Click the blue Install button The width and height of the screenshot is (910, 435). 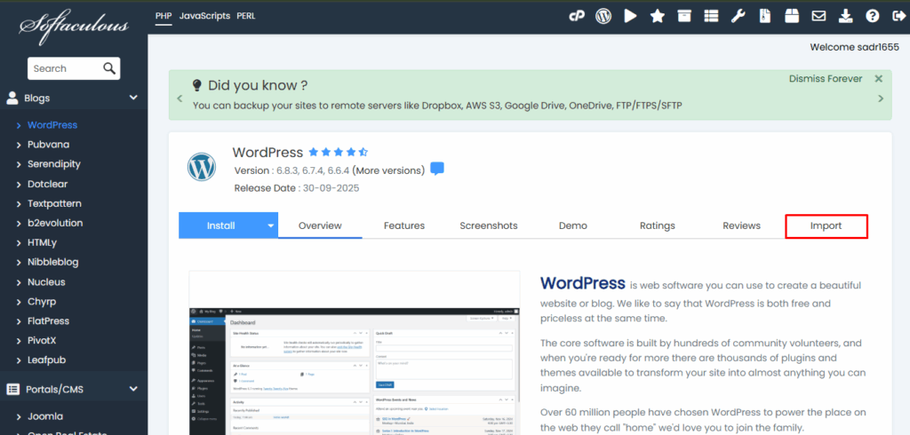[x=220, y=225]
